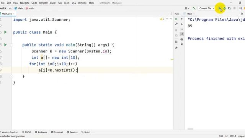Open the TODO tool window
Image resolution: width=245 pixels, height=138 pixels.
click(x=26, y=132)
